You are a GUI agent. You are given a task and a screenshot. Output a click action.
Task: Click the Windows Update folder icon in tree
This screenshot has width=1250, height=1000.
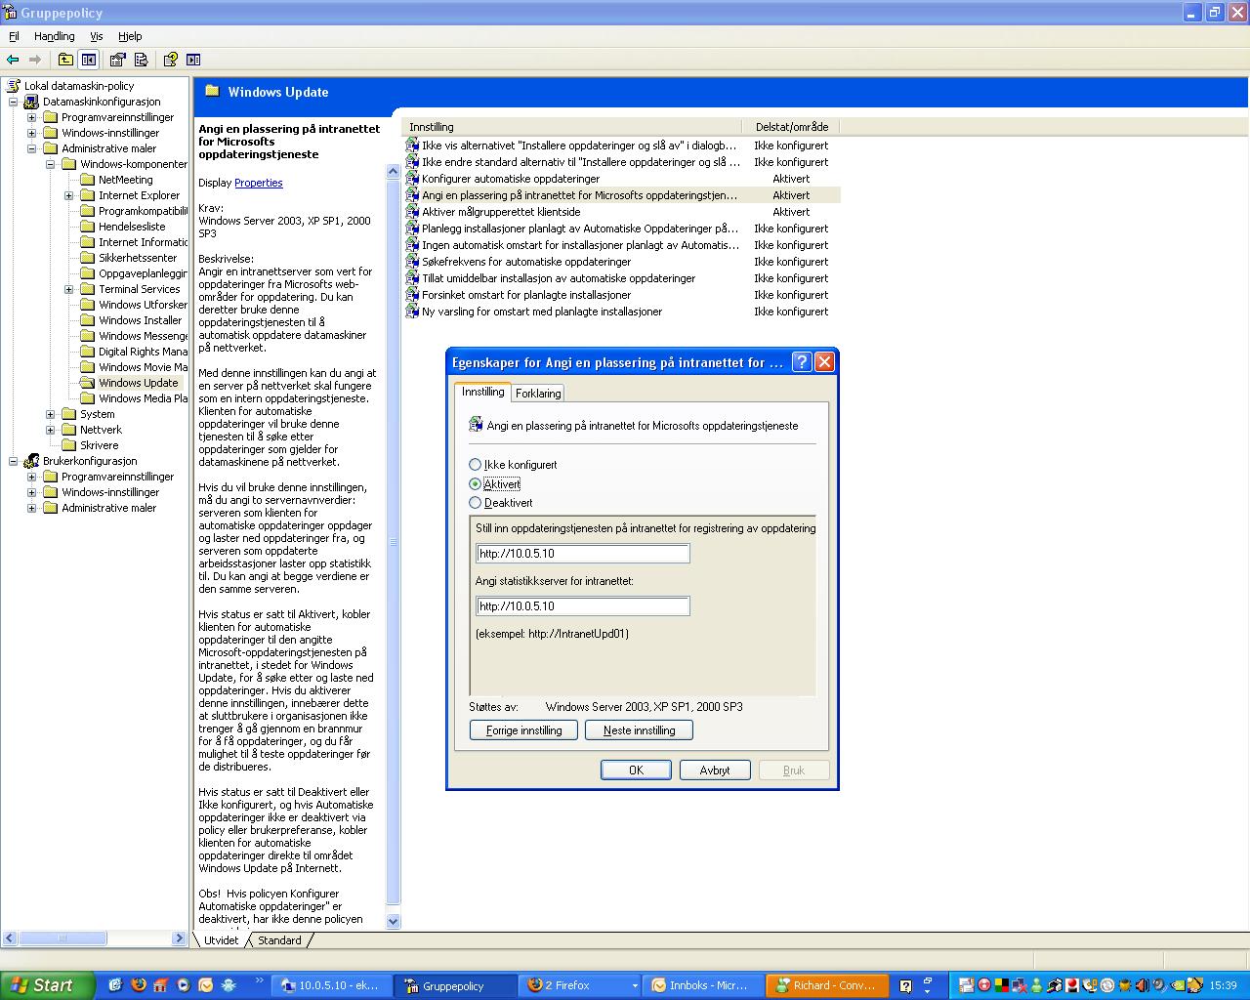click(x=87, y=383)
